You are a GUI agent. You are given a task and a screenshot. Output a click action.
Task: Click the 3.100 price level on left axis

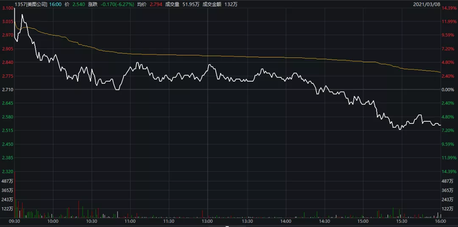7,8
